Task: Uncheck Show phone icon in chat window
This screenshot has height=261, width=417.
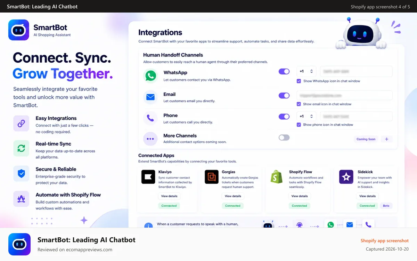Action: pyautogui.click(x=299, y=125)
